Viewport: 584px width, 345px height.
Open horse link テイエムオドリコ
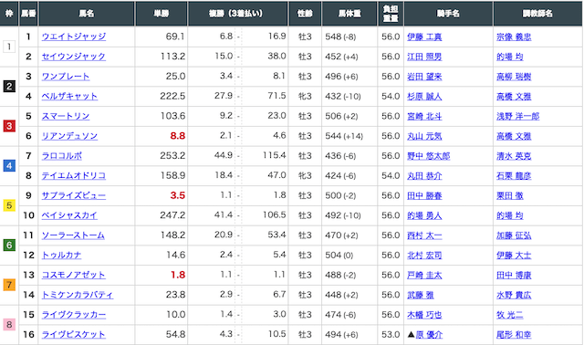point(74,175)
